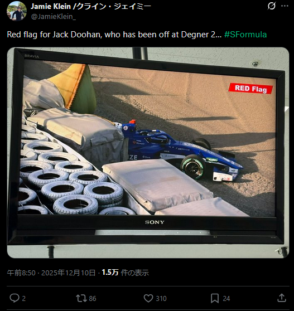Open the three-dot more options menu
Image resolution: width=294 pixels, height=311 pixels.
[x=285, y=6]
